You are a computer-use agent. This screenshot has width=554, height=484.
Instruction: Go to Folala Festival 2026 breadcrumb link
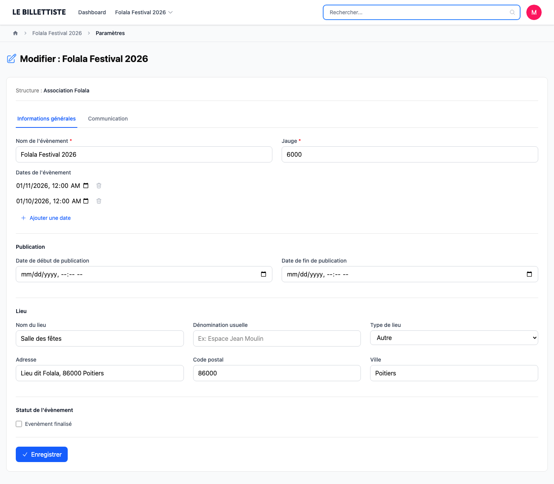(x=57, y=33)
